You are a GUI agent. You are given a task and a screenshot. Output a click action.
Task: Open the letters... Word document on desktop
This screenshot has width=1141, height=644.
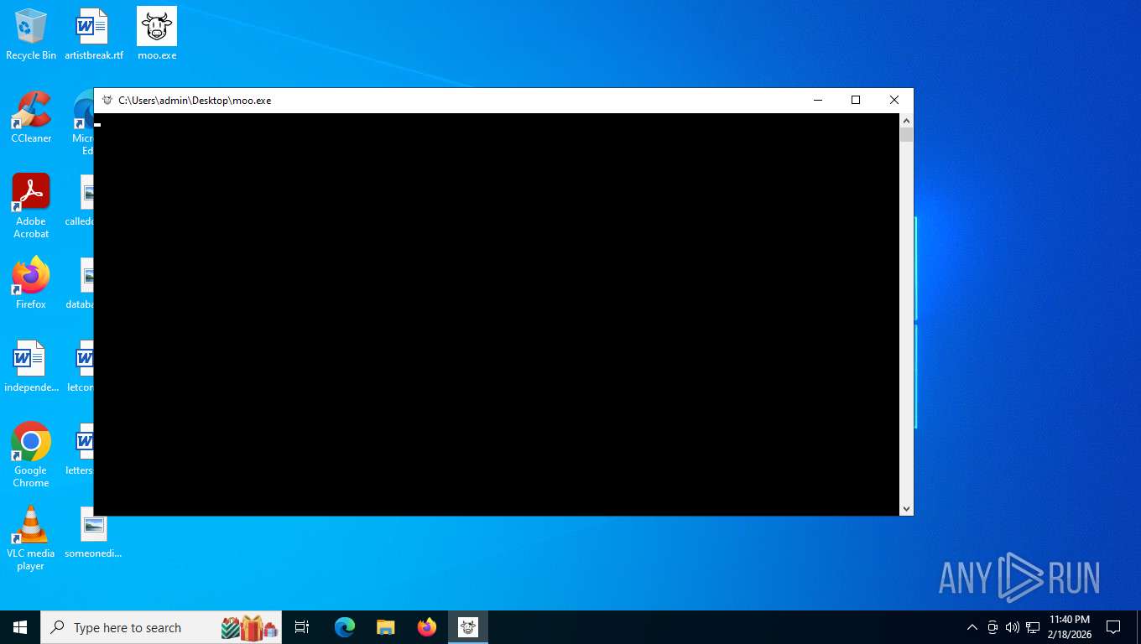coord(80,449)
